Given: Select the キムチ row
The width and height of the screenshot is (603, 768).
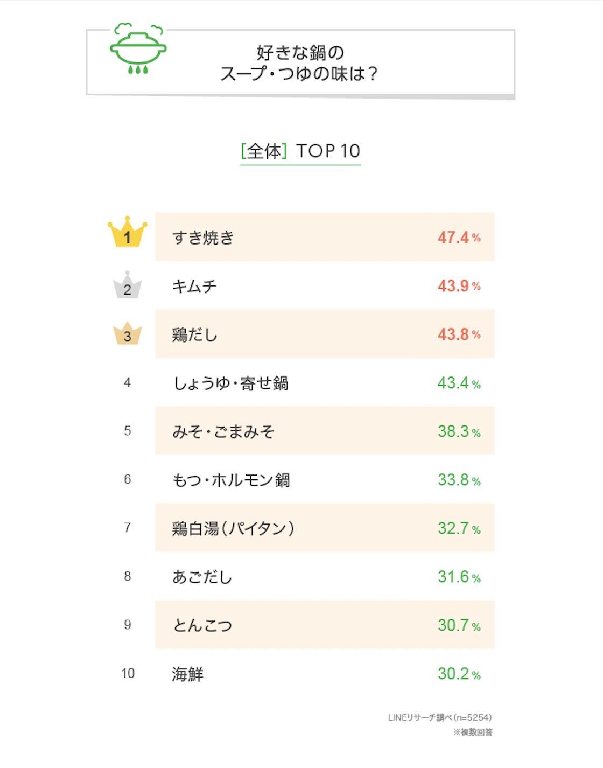Looking at the screenshot, I should click(x=325, y=285).
